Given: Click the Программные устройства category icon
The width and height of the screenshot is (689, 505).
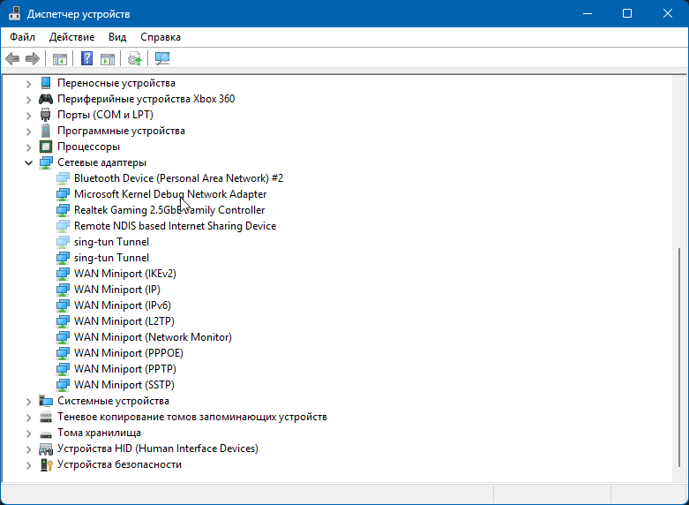Looking at the screenshot, I should 46,131.
